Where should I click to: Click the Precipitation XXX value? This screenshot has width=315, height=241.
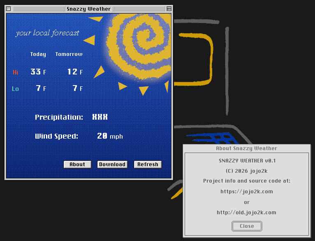point(100,117)
